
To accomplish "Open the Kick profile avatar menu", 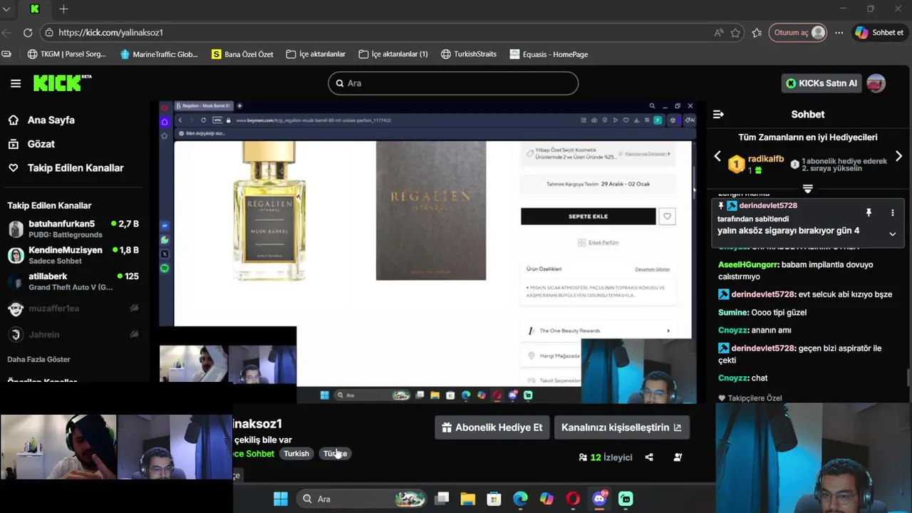I will click(x=876, y=83).
